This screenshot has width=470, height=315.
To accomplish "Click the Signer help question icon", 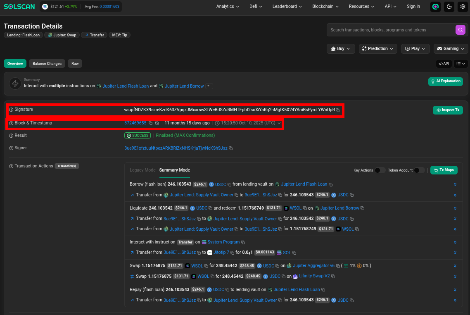I will (x=11, y=148).
